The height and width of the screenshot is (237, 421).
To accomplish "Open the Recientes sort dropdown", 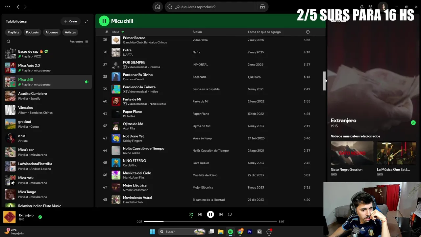I will tap(79, 41).
